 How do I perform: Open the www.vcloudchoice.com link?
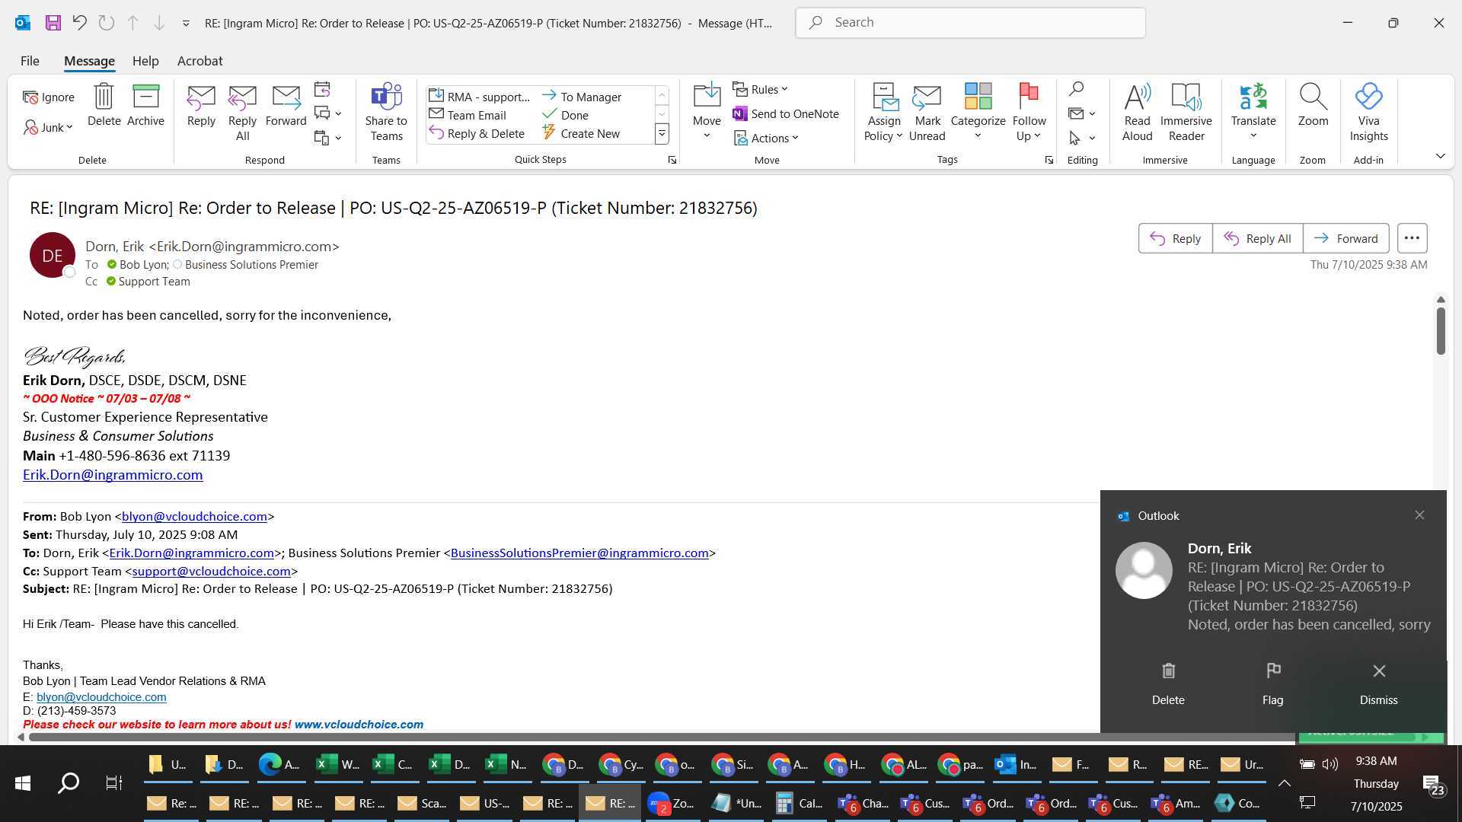pos(359,725)
